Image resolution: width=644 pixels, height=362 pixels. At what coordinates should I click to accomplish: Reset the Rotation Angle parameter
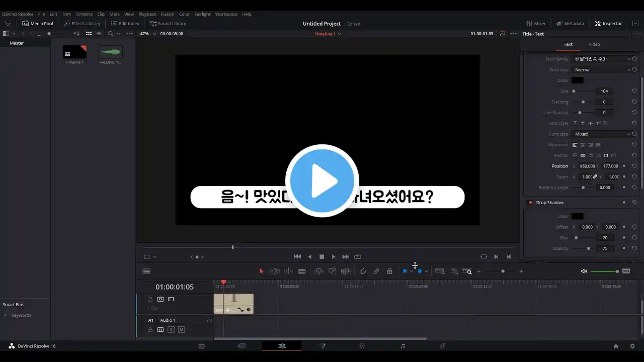coord(634,188)
